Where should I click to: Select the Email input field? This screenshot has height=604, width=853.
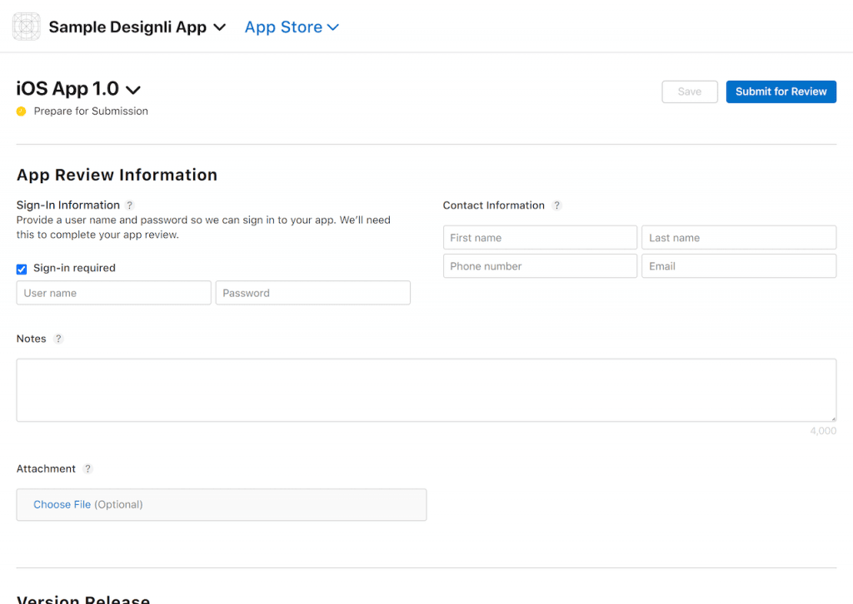(738, 266)
